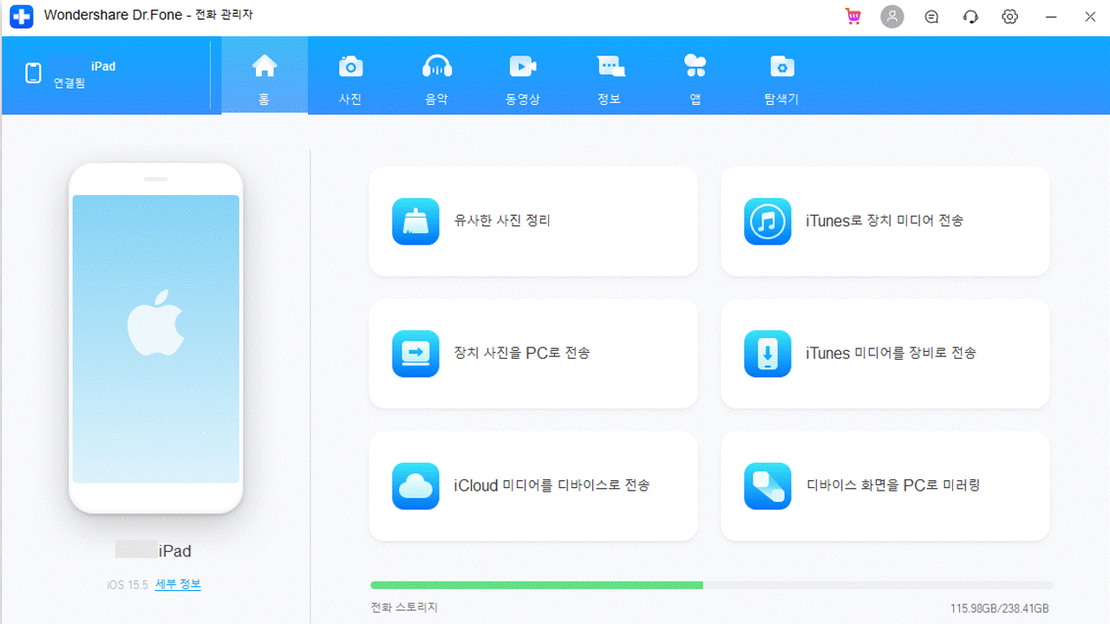Screen dimensions: 1110x624
Task: Open iCloud 미디어를 디바이스로 전송 card text
Action: click(x=552, y=486)
